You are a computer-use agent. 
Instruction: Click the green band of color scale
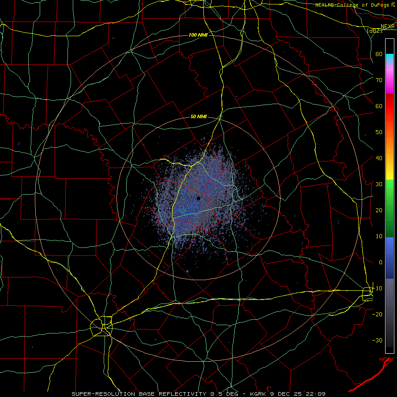point(390,208)
